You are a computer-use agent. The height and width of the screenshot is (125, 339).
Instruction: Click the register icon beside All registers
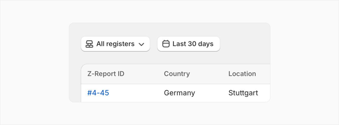[x=89, y=44]
